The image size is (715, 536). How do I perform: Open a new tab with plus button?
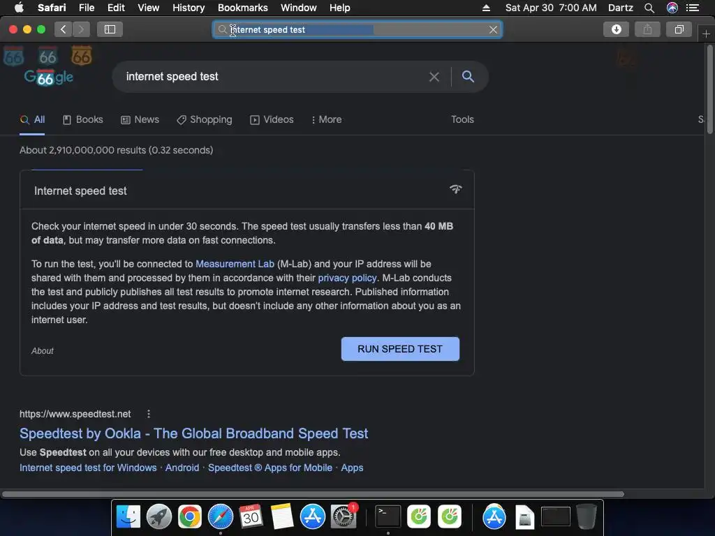click(x=706, y=33)
